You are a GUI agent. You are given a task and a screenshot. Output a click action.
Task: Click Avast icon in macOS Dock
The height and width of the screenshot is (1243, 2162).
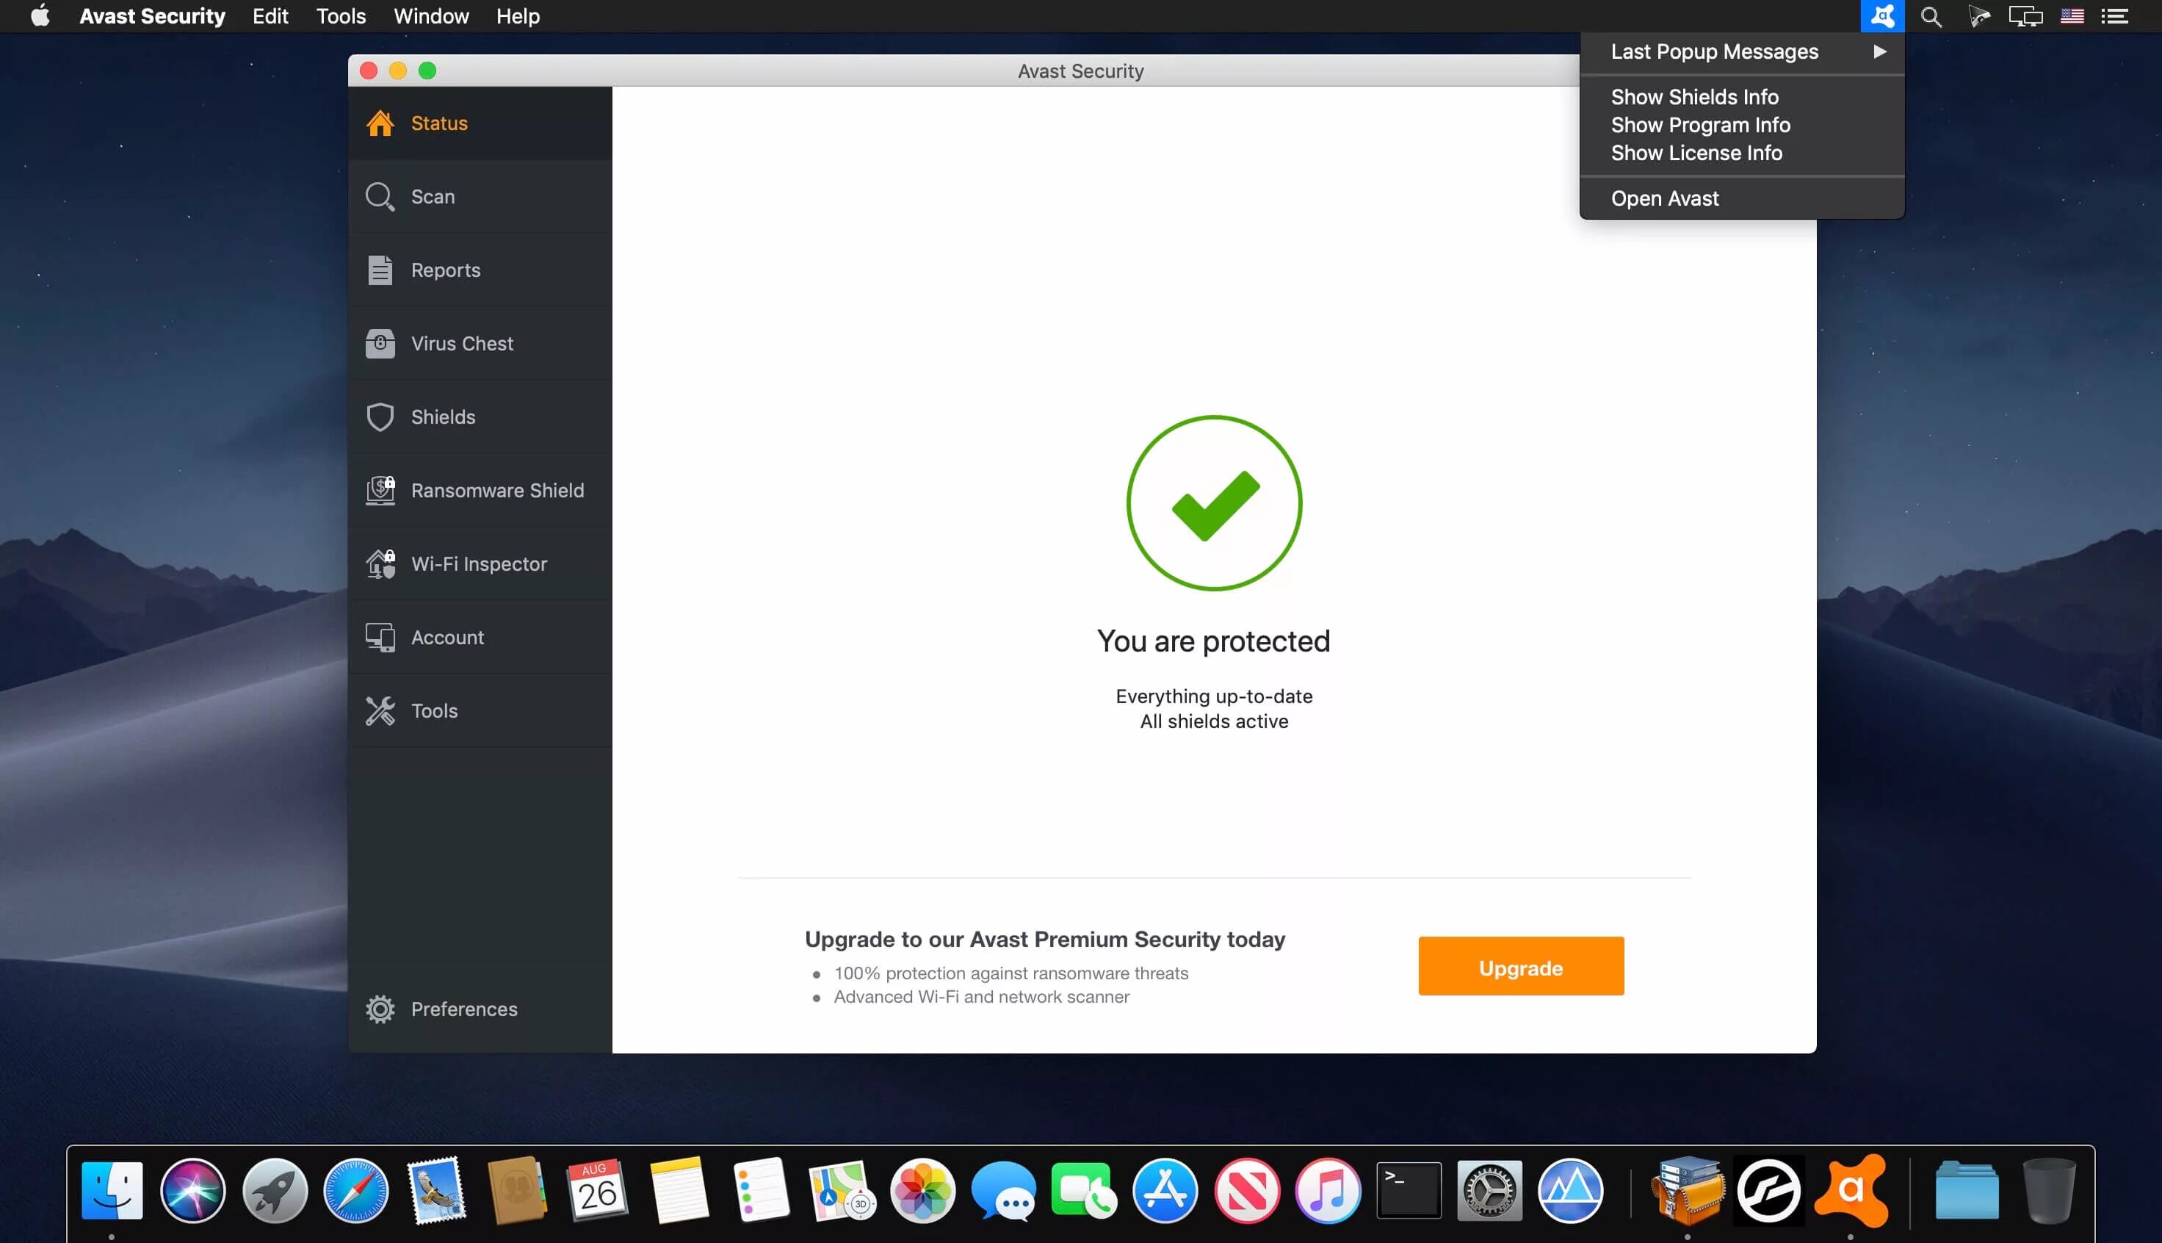[x=1853, y=1188]
